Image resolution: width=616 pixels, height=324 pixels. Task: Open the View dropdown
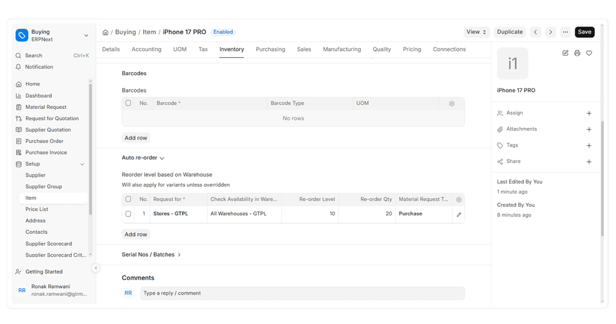point(476,32)
